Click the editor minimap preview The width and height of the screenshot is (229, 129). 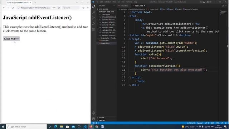pyautogui.click(x=223, y=13)
